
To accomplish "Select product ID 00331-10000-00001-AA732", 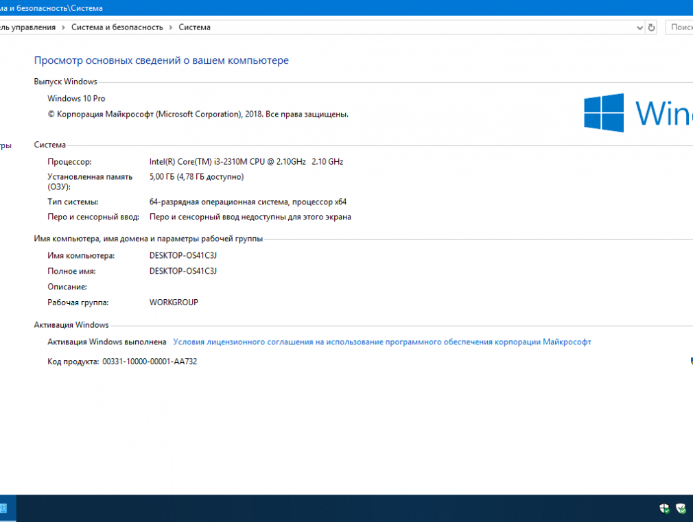I will tap(150, 361).
